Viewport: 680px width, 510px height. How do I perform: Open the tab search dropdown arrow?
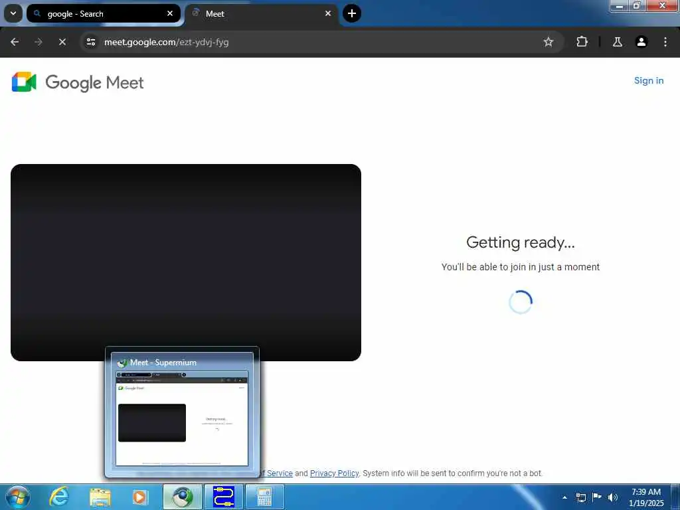(x=13, y=13)
